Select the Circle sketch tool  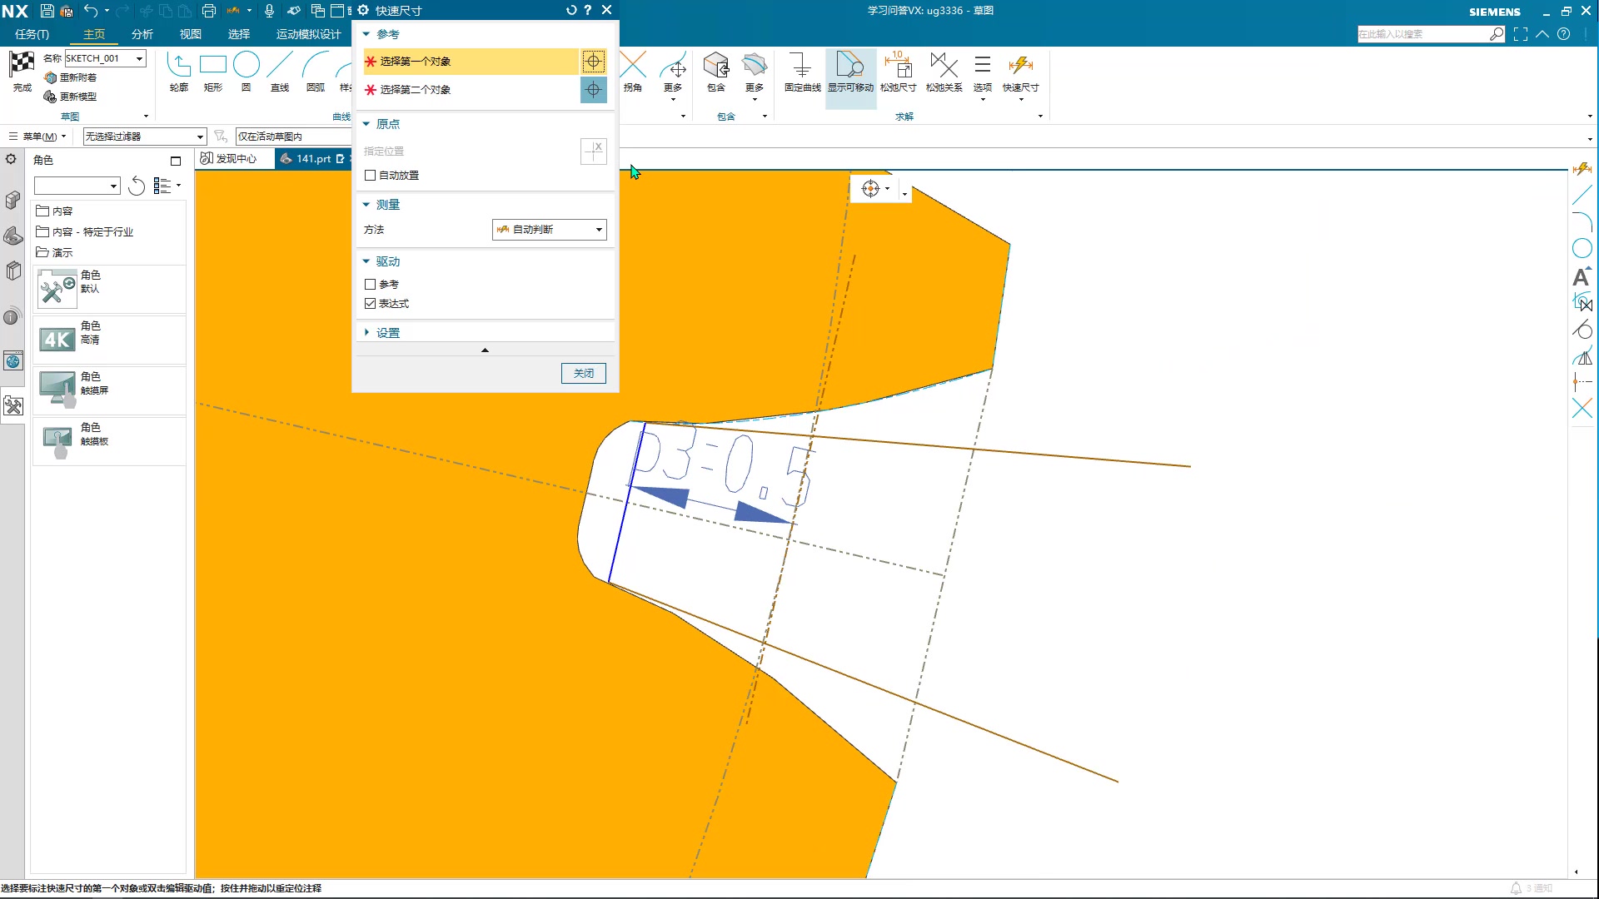click(x=247, y=66)
